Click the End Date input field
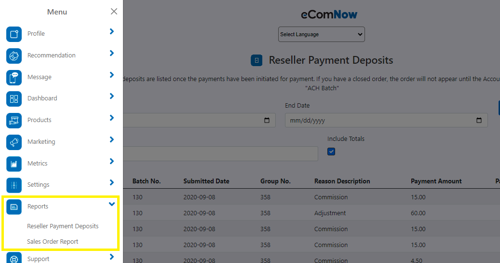500x263 pixels. point(376,121)
